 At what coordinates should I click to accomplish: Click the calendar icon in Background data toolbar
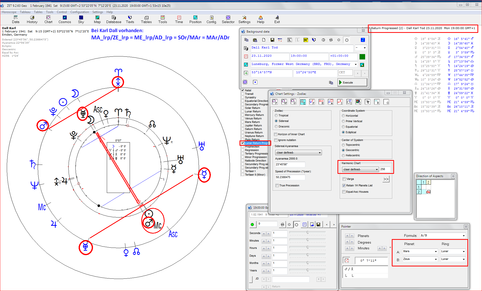280,40
